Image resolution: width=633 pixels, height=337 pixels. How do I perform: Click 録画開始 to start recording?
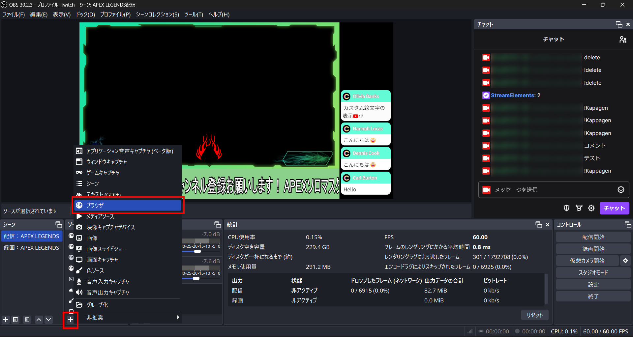[593, 249]
